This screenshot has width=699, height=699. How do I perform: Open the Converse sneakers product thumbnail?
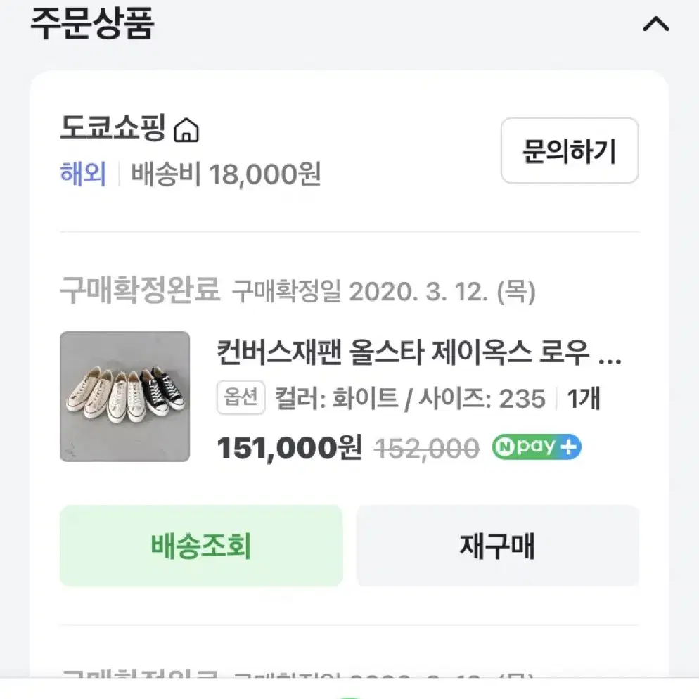pos(125,397)
